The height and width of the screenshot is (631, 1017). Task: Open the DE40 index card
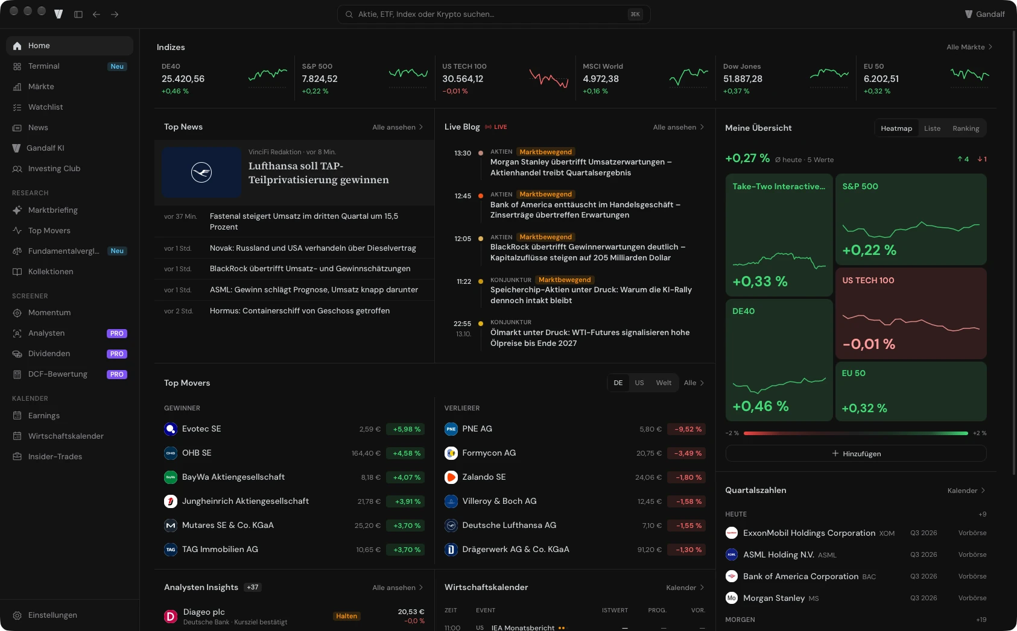224,79
